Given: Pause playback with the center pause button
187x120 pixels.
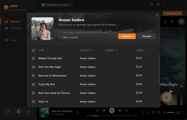Looking at the screenshot, I should click(x=112, y=110).
